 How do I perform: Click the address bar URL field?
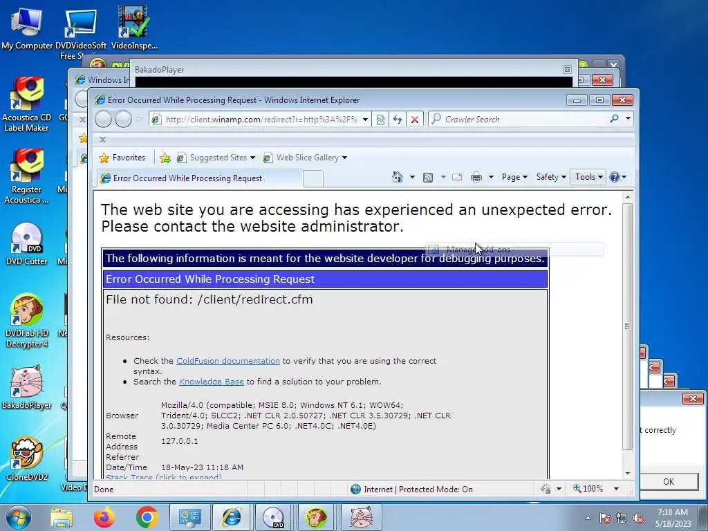point(261,120)
